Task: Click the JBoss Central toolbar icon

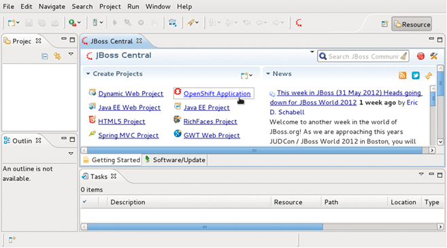Action: pyautogui.click(x=299, y=22)
